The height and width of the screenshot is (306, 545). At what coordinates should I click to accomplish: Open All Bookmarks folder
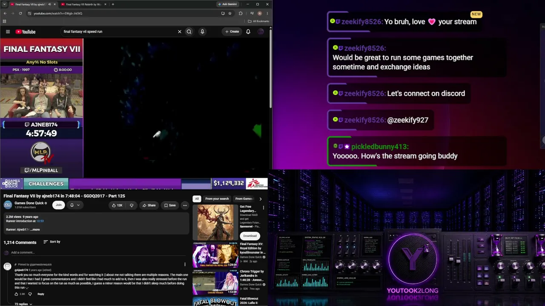[x=258, y=21]
